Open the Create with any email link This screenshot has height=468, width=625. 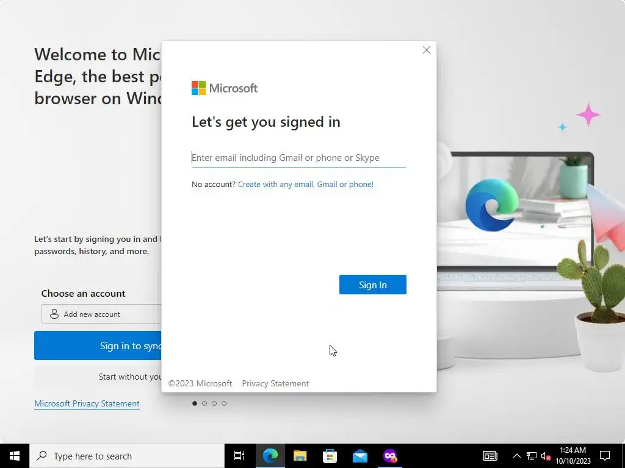pyautogui.click(x=305, y=184)
